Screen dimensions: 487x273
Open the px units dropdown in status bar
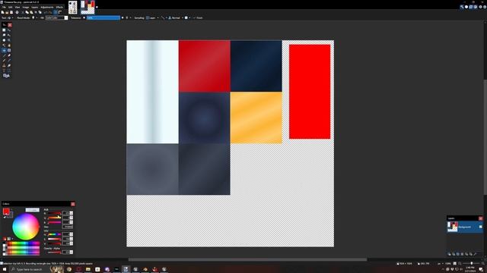[x=441, y=264]
